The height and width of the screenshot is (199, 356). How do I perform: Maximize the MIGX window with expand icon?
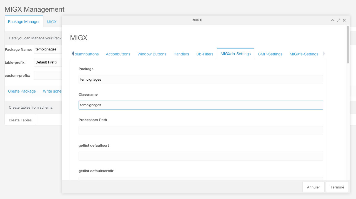pyautogui.click(x=338, y=20)
